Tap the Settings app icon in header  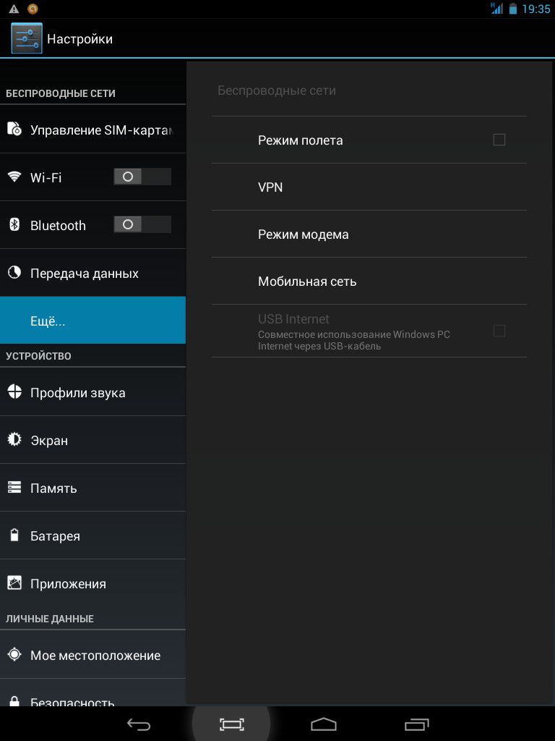click(x=26, y=38)
